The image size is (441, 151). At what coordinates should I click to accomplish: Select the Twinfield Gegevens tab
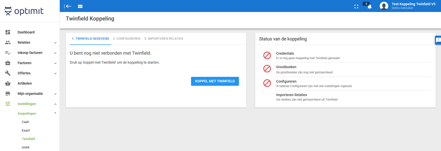point(90,39)
